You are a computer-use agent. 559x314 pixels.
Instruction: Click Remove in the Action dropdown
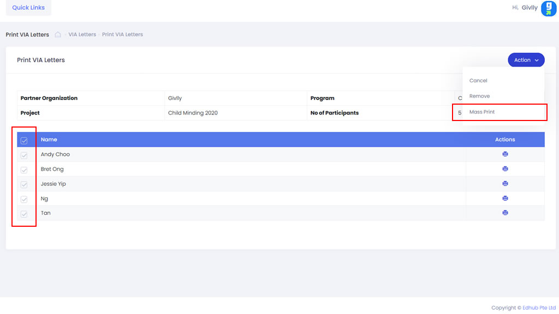tap(479, 96)
